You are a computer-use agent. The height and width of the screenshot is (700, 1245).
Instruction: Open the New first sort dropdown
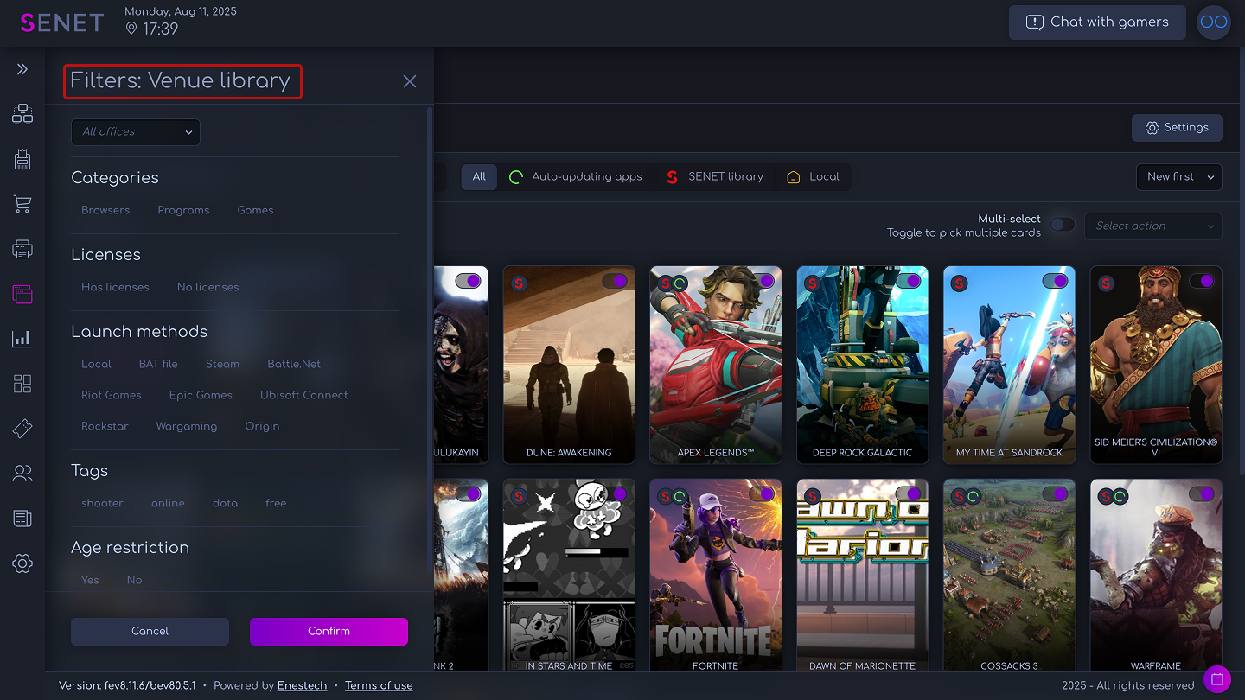1179,176
